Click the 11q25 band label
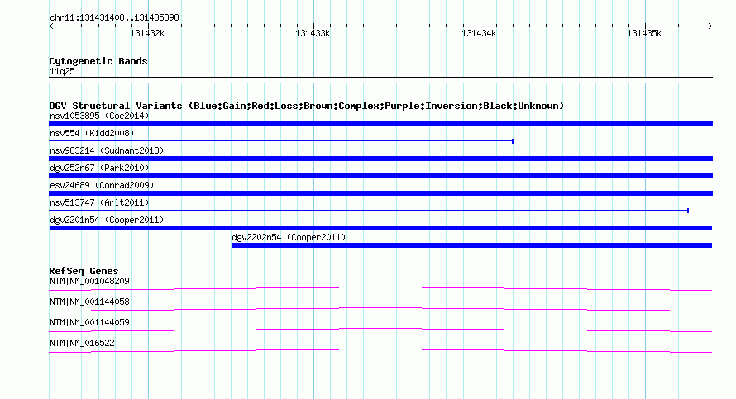Screen dimensions: 736x399 click(x=62, y=71)
